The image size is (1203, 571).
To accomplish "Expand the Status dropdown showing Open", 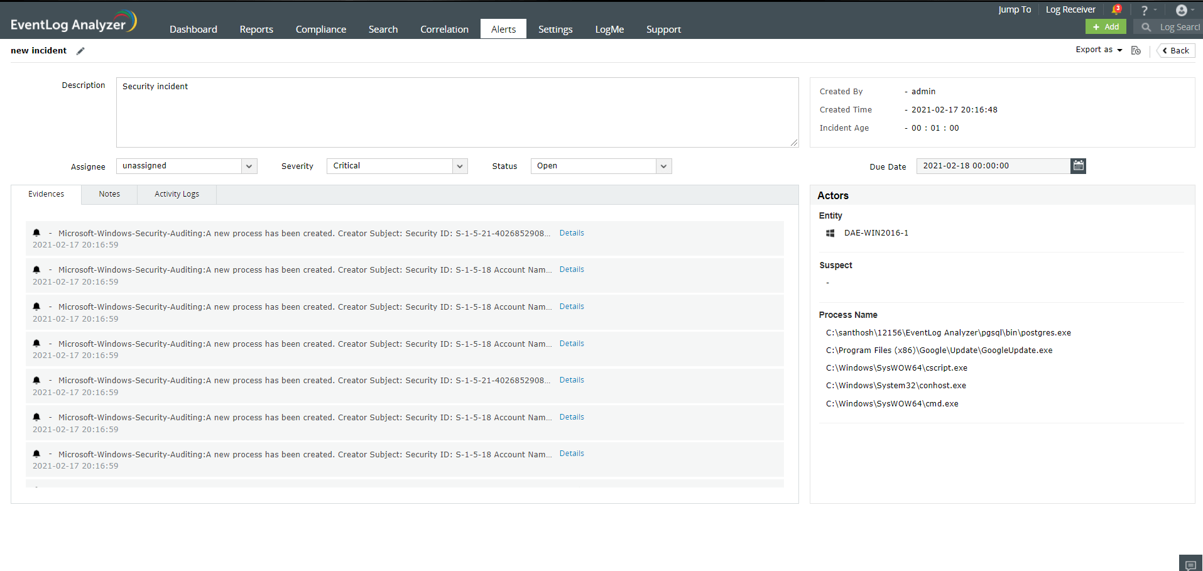I will [663, 166].
